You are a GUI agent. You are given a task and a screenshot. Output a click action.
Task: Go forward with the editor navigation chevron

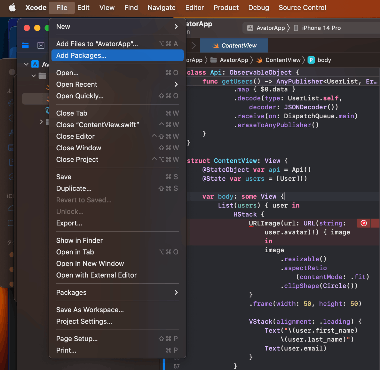(194, 45)
